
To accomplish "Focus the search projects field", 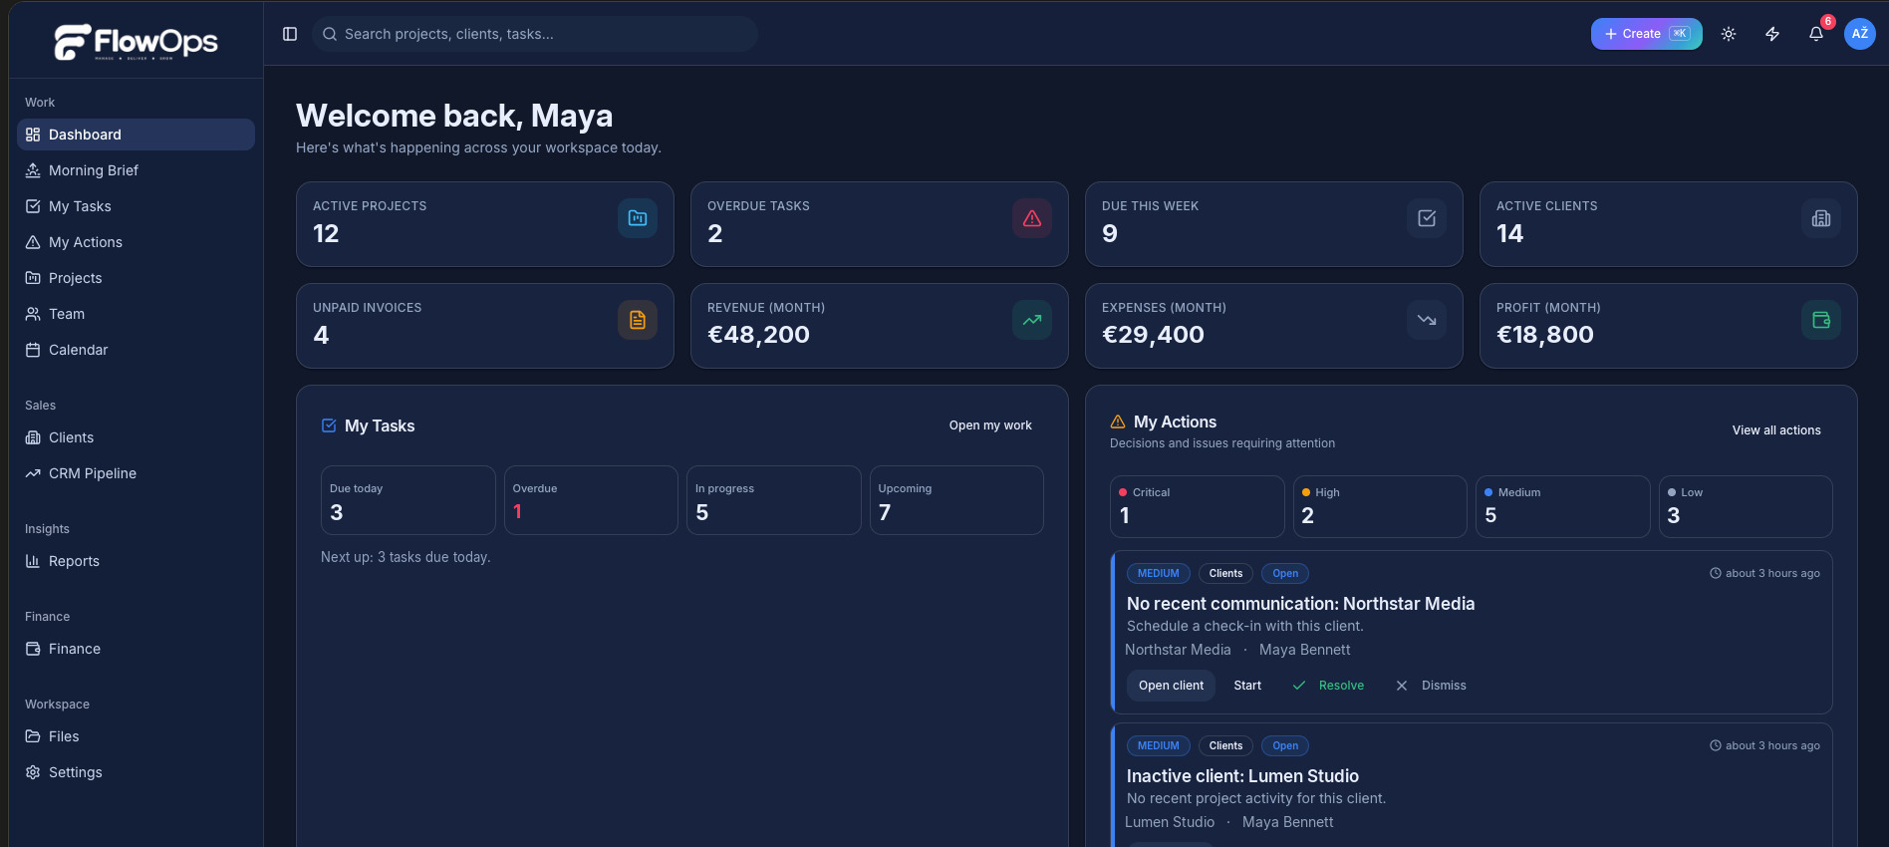I will pyautogui.click(x=535, y=34).
